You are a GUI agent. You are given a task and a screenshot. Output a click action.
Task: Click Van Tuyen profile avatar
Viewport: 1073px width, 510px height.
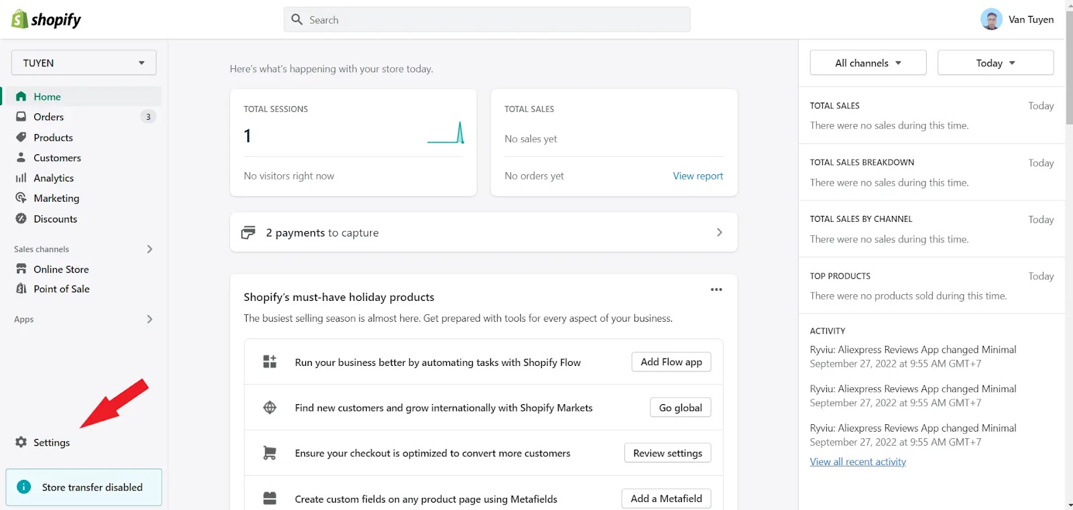pyautogui.click(x=991, y=19)
